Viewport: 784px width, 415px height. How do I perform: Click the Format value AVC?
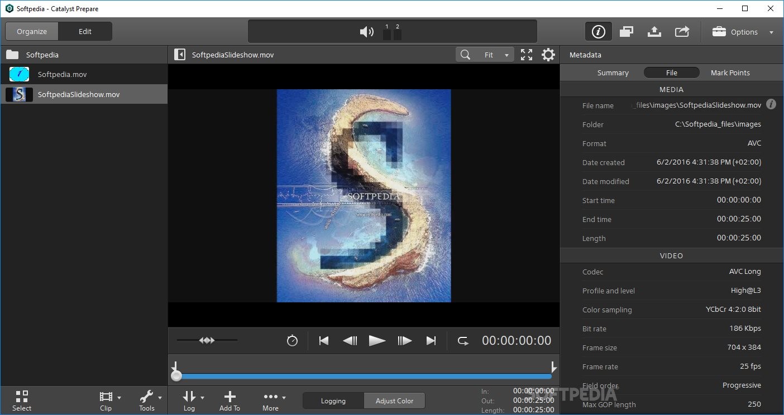(x=754, y=143)
